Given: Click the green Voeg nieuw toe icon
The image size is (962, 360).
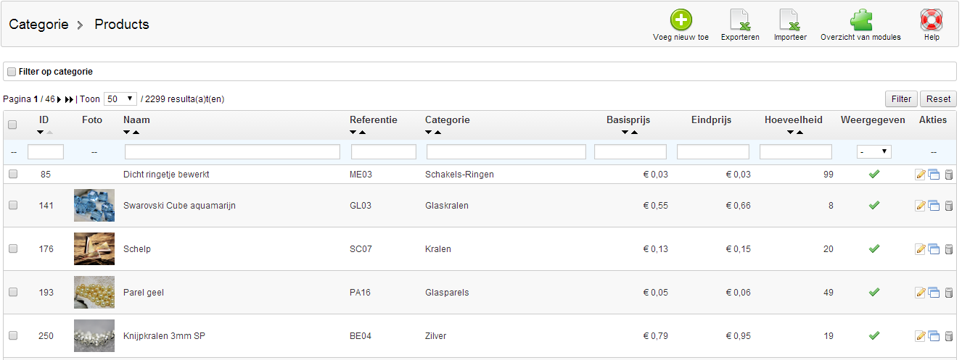Looking at the screenshot, I should coord(681,20).
